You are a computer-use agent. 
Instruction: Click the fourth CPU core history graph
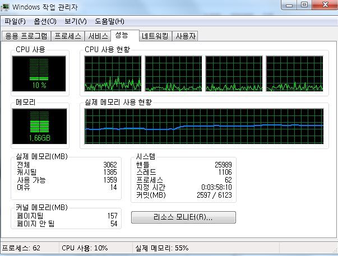point(295,74)
